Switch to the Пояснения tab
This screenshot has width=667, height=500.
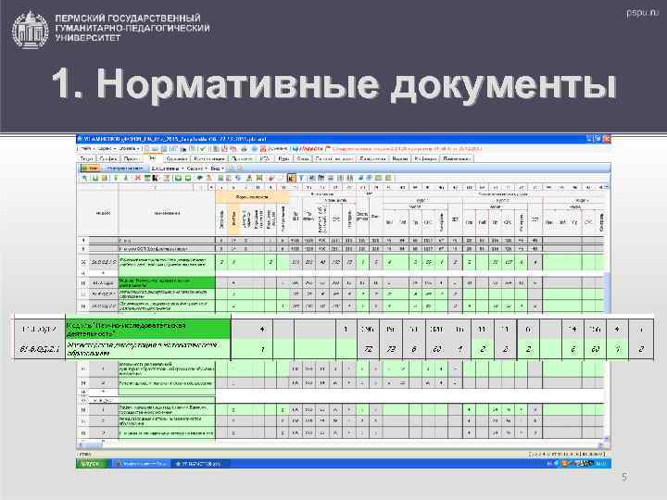click(x=457, y=159)
